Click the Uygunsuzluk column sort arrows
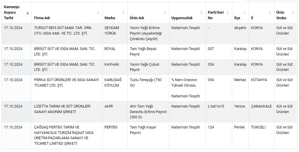Image resolution: width=299 pixels, height=152 pixels. [x=201, y=13]
